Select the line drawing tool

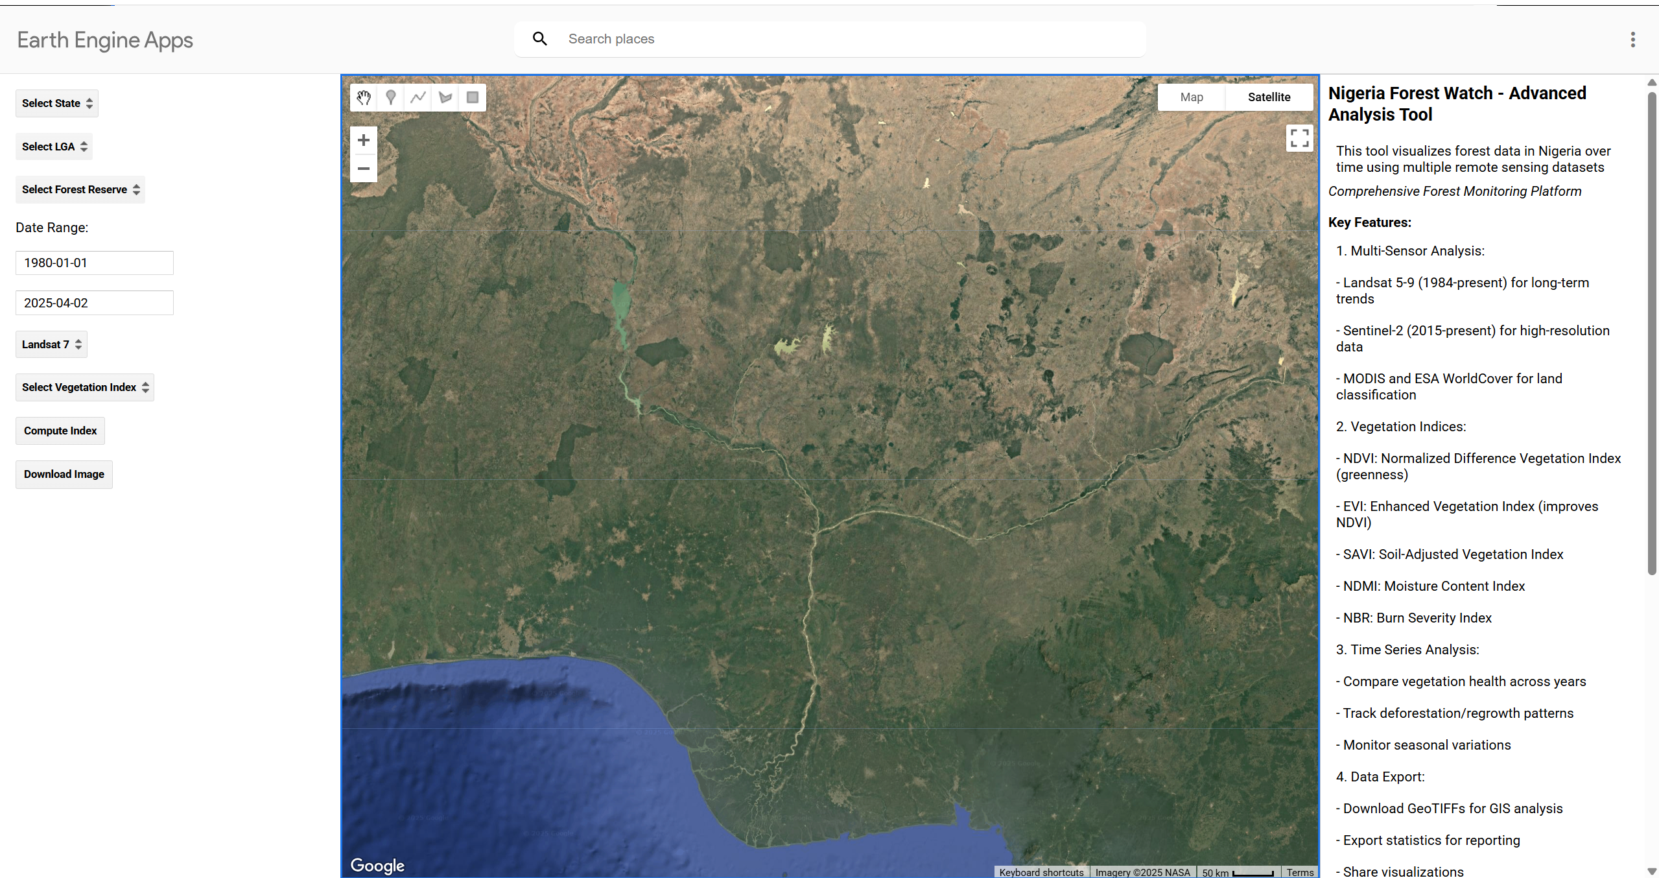click(x=418, y=97)
